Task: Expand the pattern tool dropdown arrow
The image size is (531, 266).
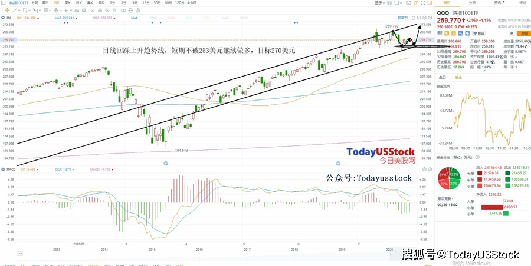Action: click(x=40, y=11)
